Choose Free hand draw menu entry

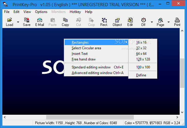(96, 59)
